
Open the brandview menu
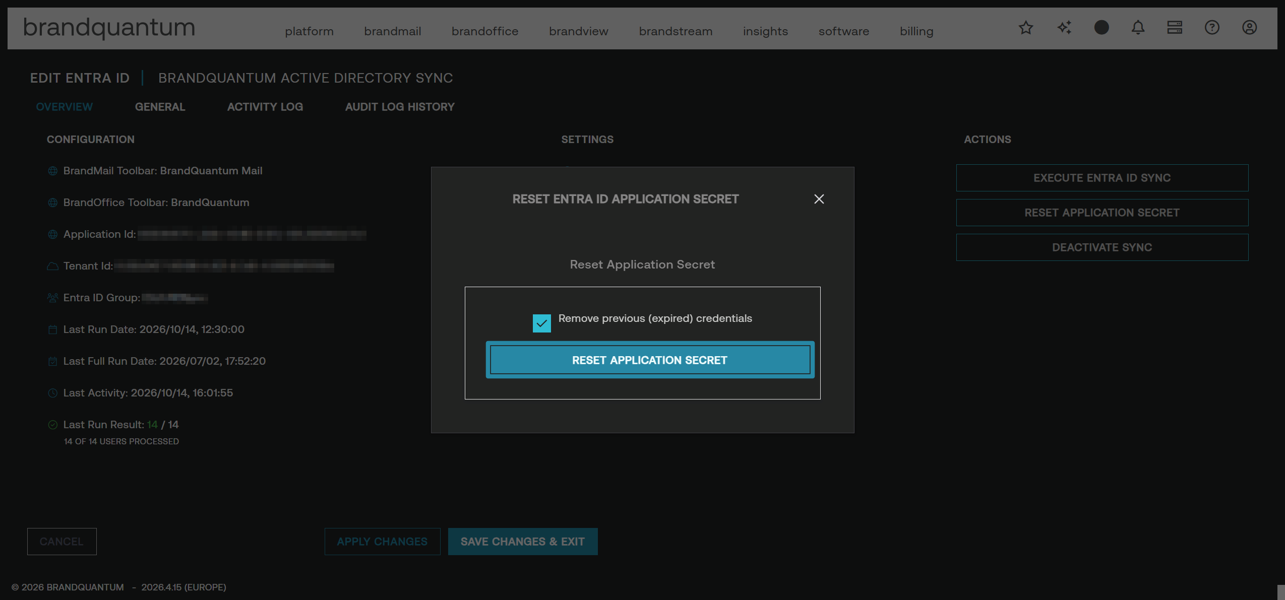[579, 31]
